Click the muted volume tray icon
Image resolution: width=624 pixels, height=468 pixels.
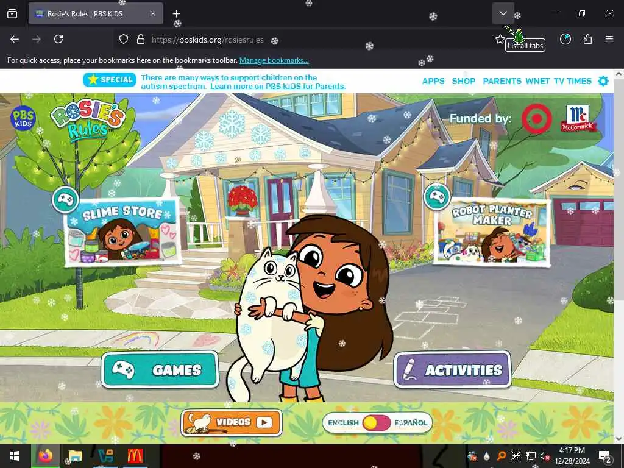pyautogui.click(x=544, y=456)
